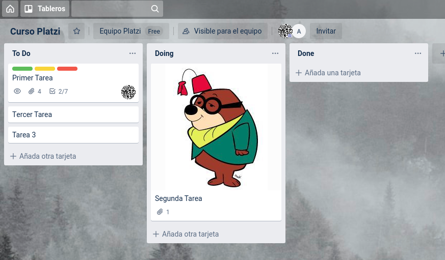Click the Curso Platzi board title

point(35,31)
